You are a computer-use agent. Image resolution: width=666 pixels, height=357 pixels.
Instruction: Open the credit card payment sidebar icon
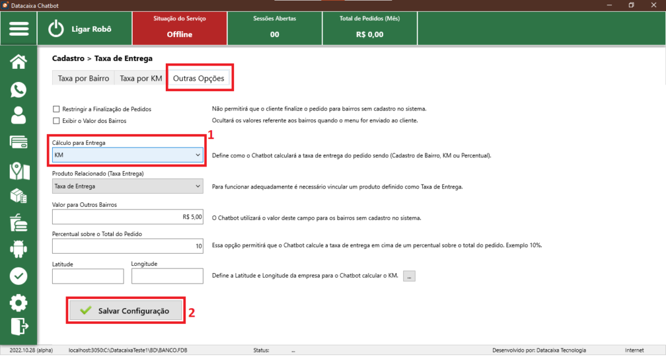(19, 142)
